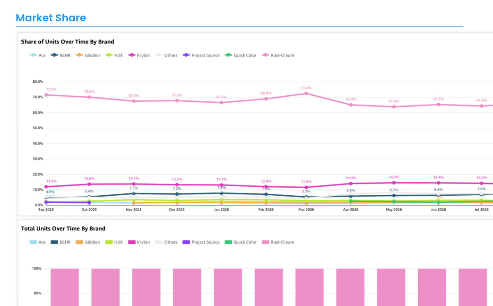Click the Dec 2025 x-axis label
This screenshot has height=306, width=493.
(177, 210)
